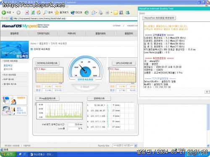Print page with printer icon
Viewport: 210px width, 157px height.
(100, 13)
